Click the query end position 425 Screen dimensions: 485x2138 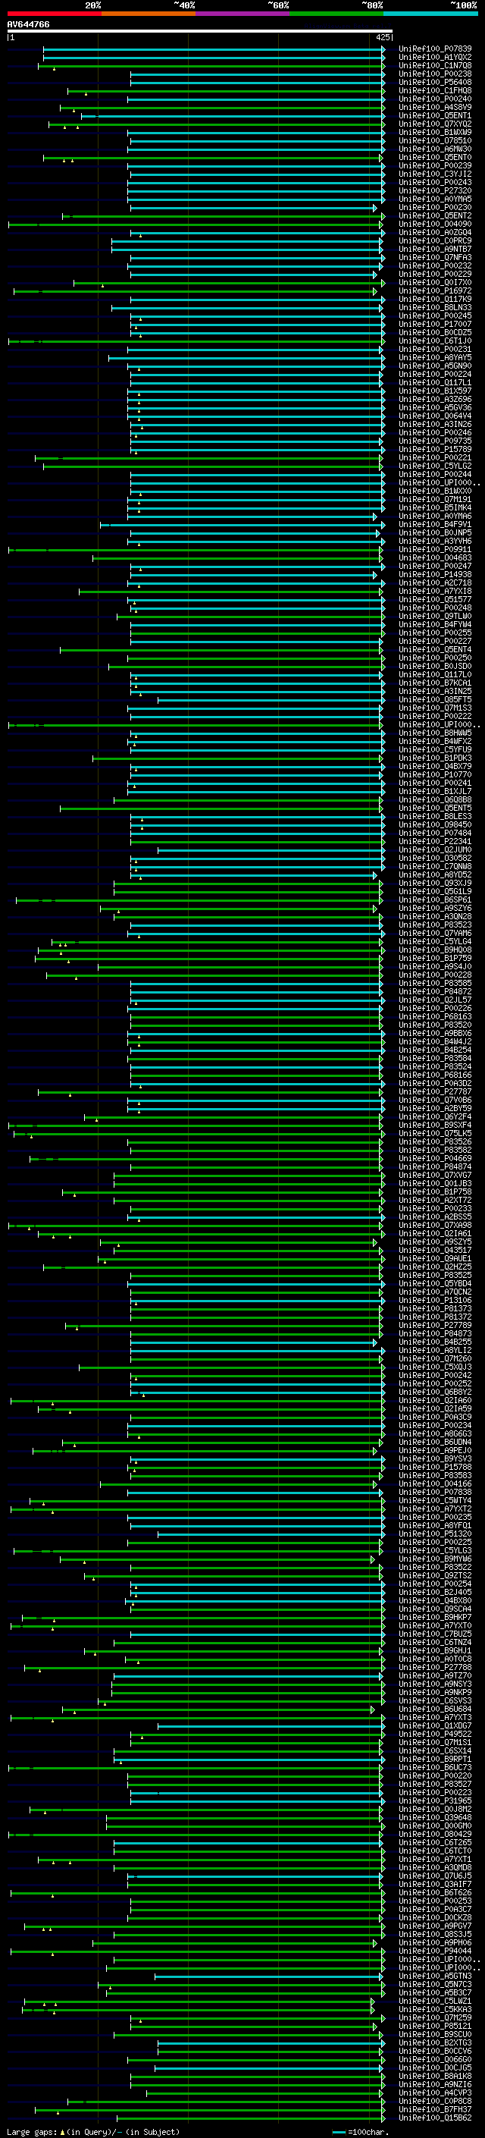tap(382, 38)
